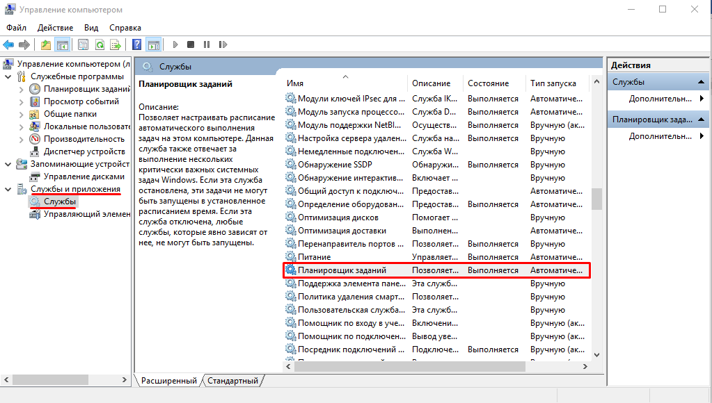Click the Up one level folder icon
The width and height of the screenshot is (712, 403).
(46, 44)
